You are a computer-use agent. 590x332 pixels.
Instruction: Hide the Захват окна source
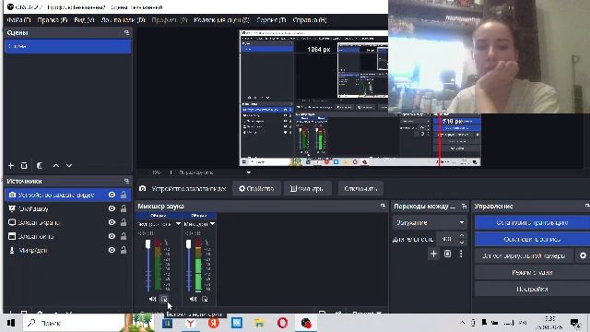tap(112, 236)
